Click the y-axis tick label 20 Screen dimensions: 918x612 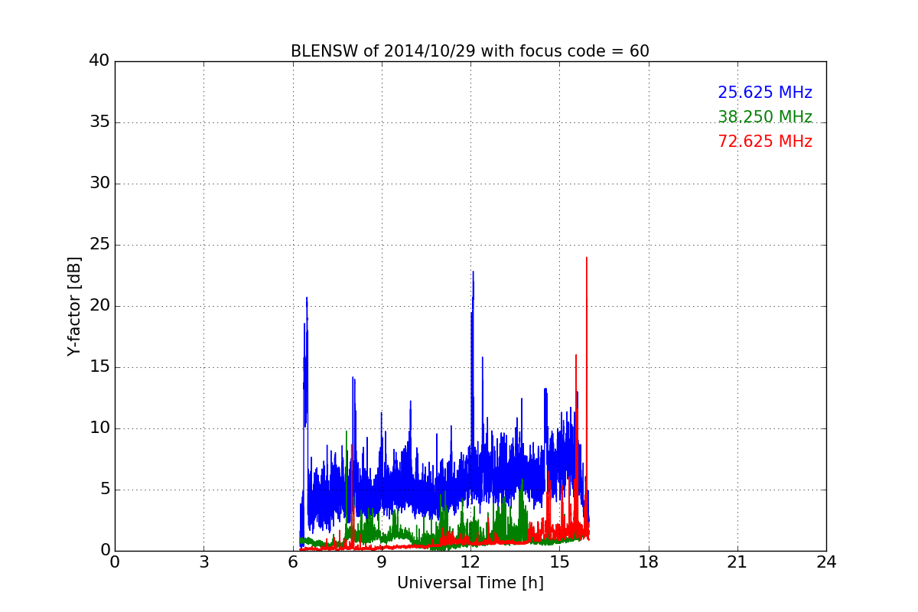click(99, 306)
